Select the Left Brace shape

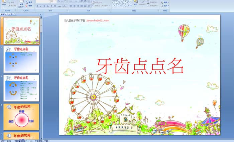(x=125, y=5)
